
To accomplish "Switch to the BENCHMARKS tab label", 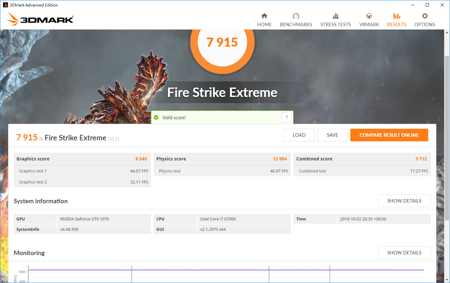I will (296, 25).
